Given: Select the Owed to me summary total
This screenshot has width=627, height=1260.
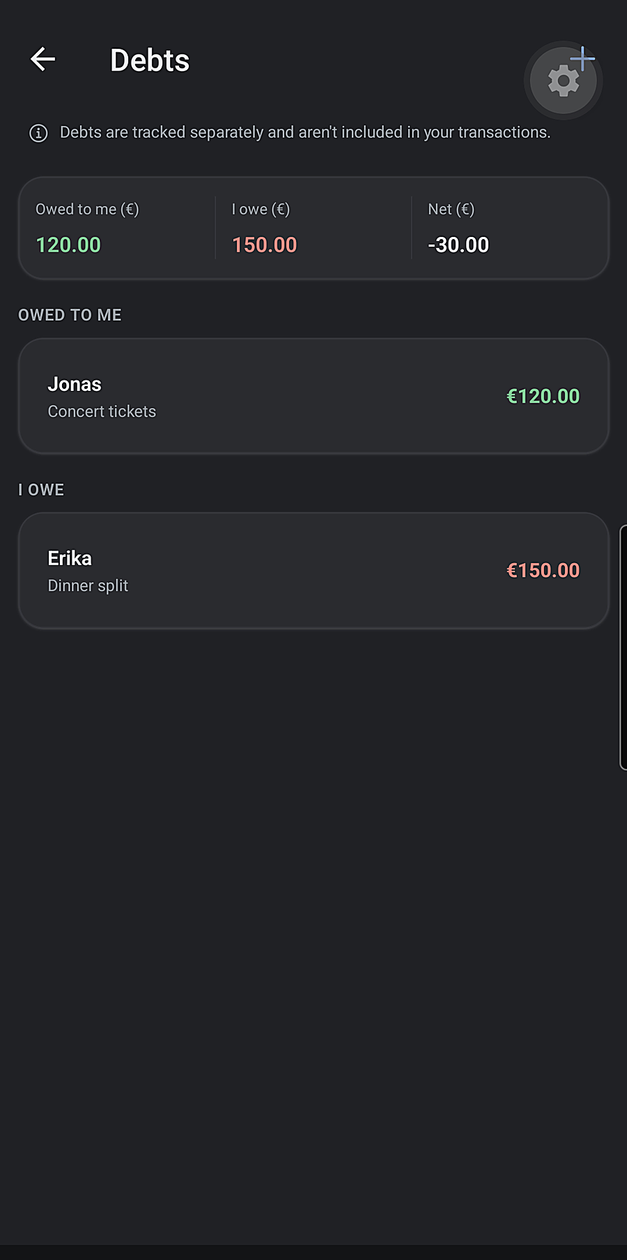Looking at the screenshot, I should 68,245.
